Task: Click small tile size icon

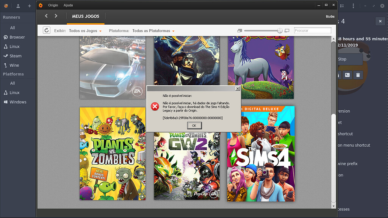Action: point(239,31)
